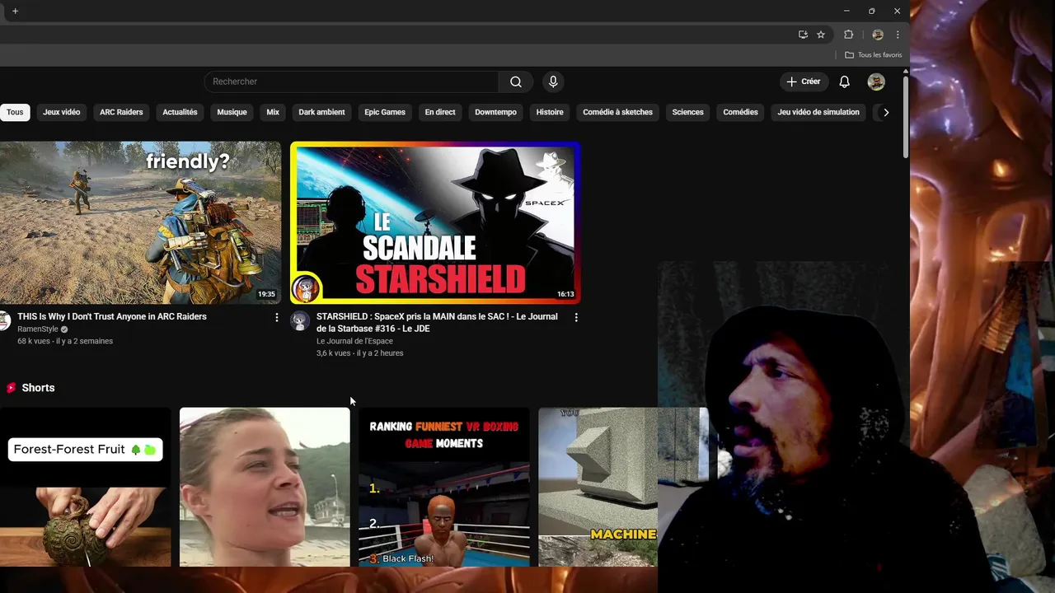Viewport: 1055px width, 593px height.
Task: Select the Downtempo chip
Action: 495,112
